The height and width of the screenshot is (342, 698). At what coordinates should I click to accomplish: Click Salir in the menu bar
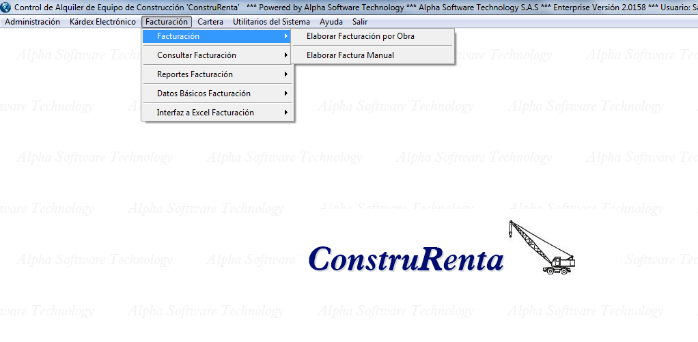[360, 22]
